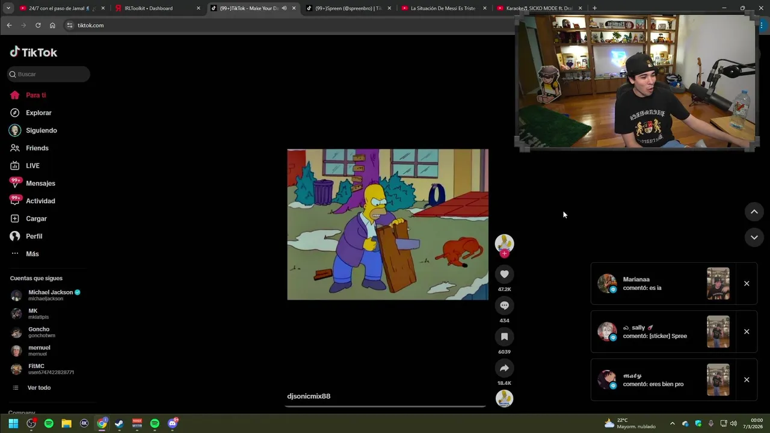Open the Windows Start menu
Image resolution: width=770 pixels, height=433 pixels.
point(13,423)
